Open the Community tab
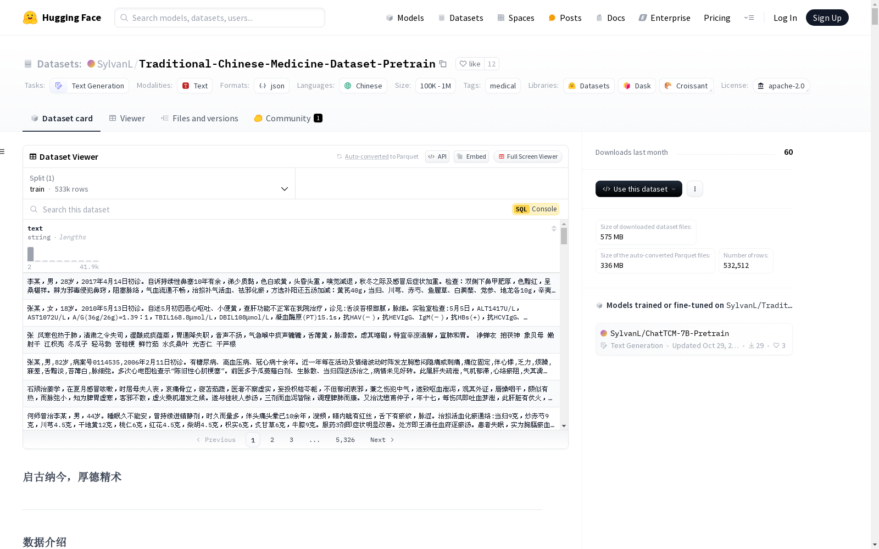 [288, 119]
